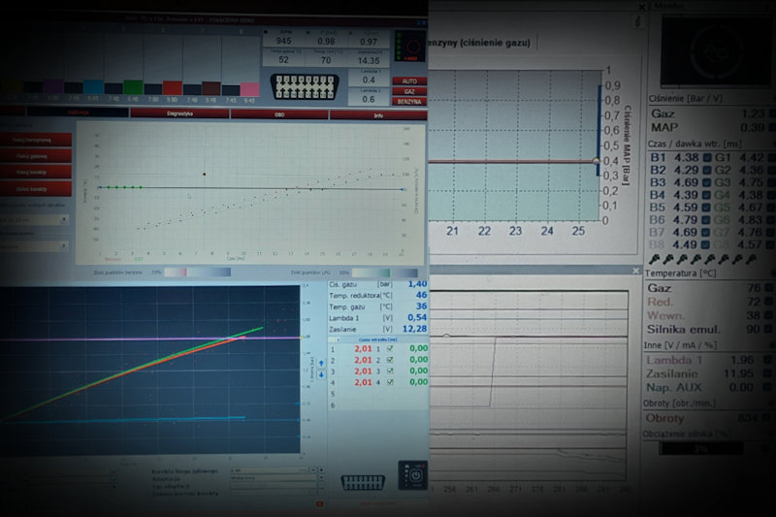Screen dimensions: 776x517
Task: Click the blue square marker next to B2
Action: click(x=707, y=170)
